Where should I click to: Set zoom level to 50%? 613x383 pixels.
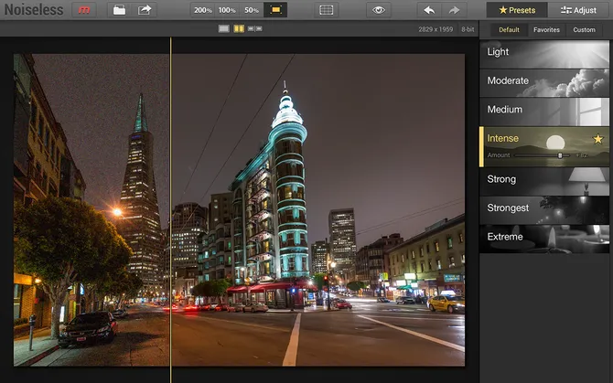pyautogui.click(x=251, y=10)
